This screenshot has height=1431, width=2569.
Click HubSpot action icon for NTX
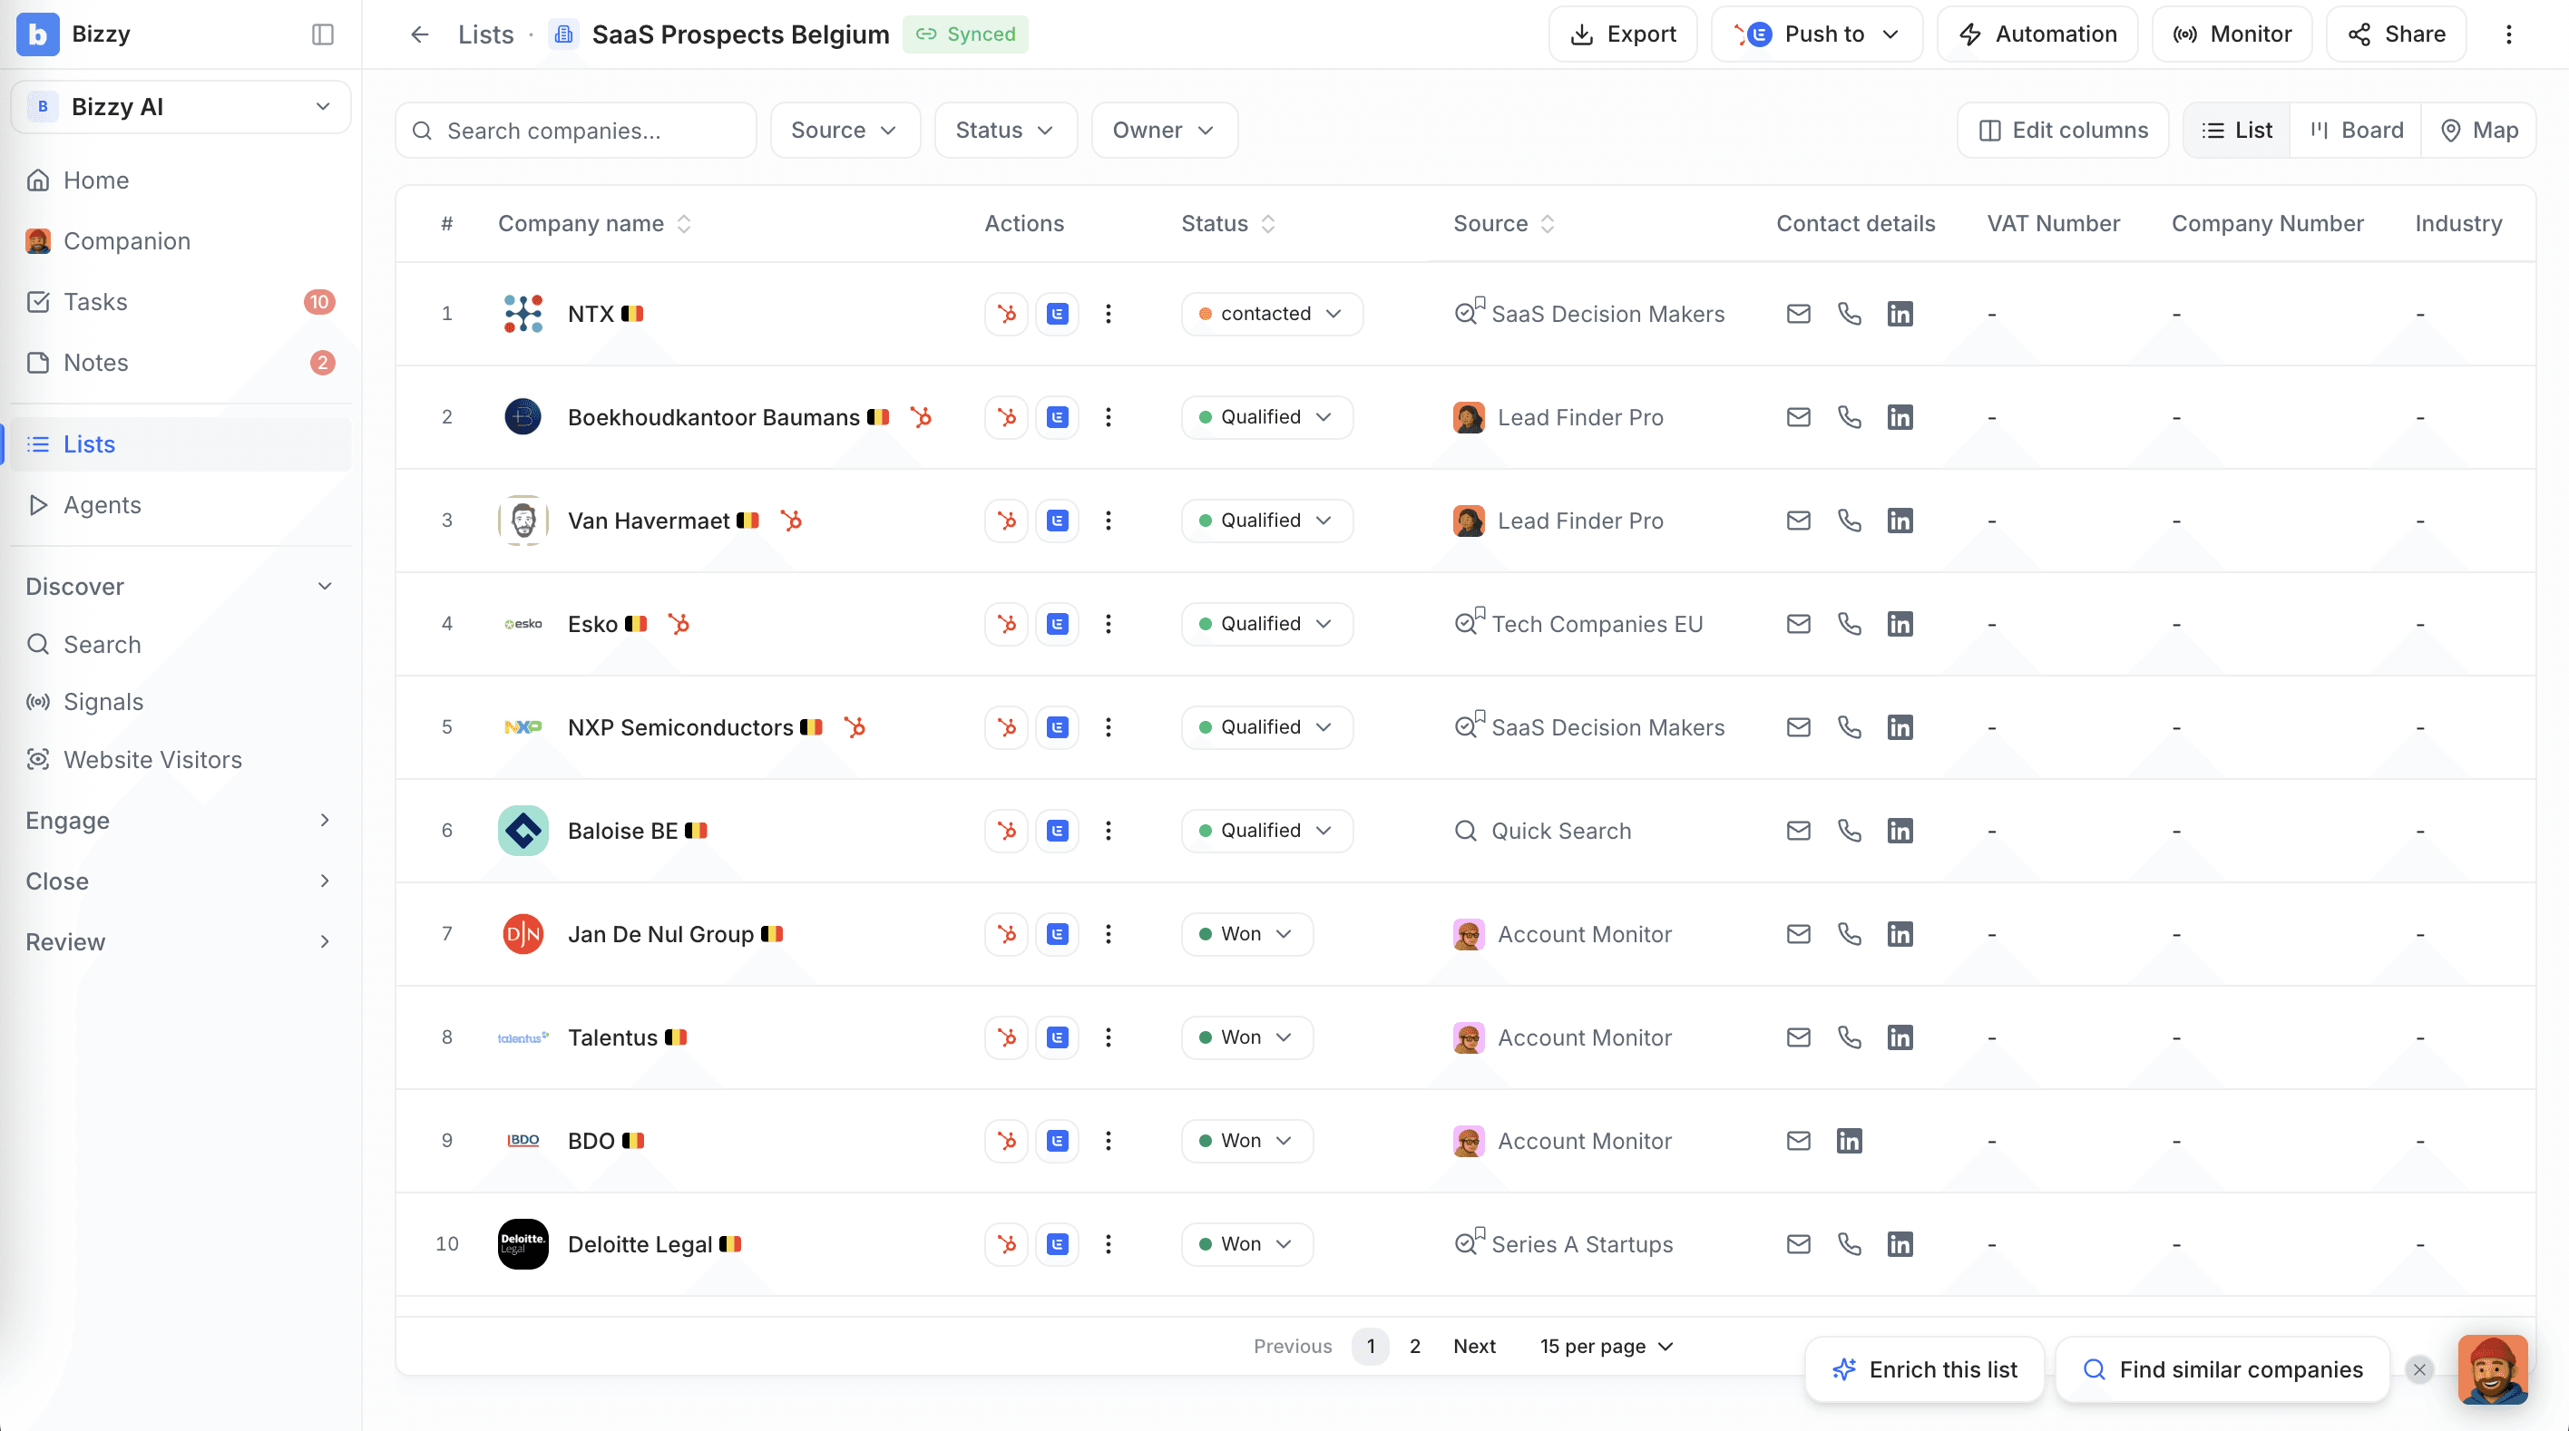click(x=1006, y=314)
